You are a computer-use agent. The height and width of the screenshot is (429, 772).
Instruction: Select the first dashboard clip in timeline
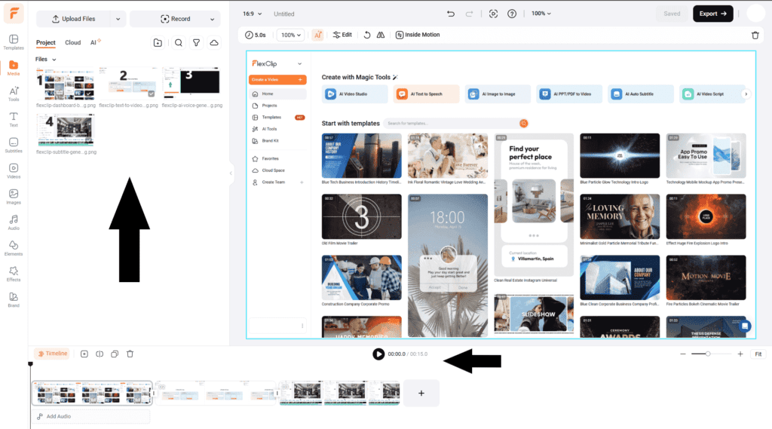pos(92,393)
